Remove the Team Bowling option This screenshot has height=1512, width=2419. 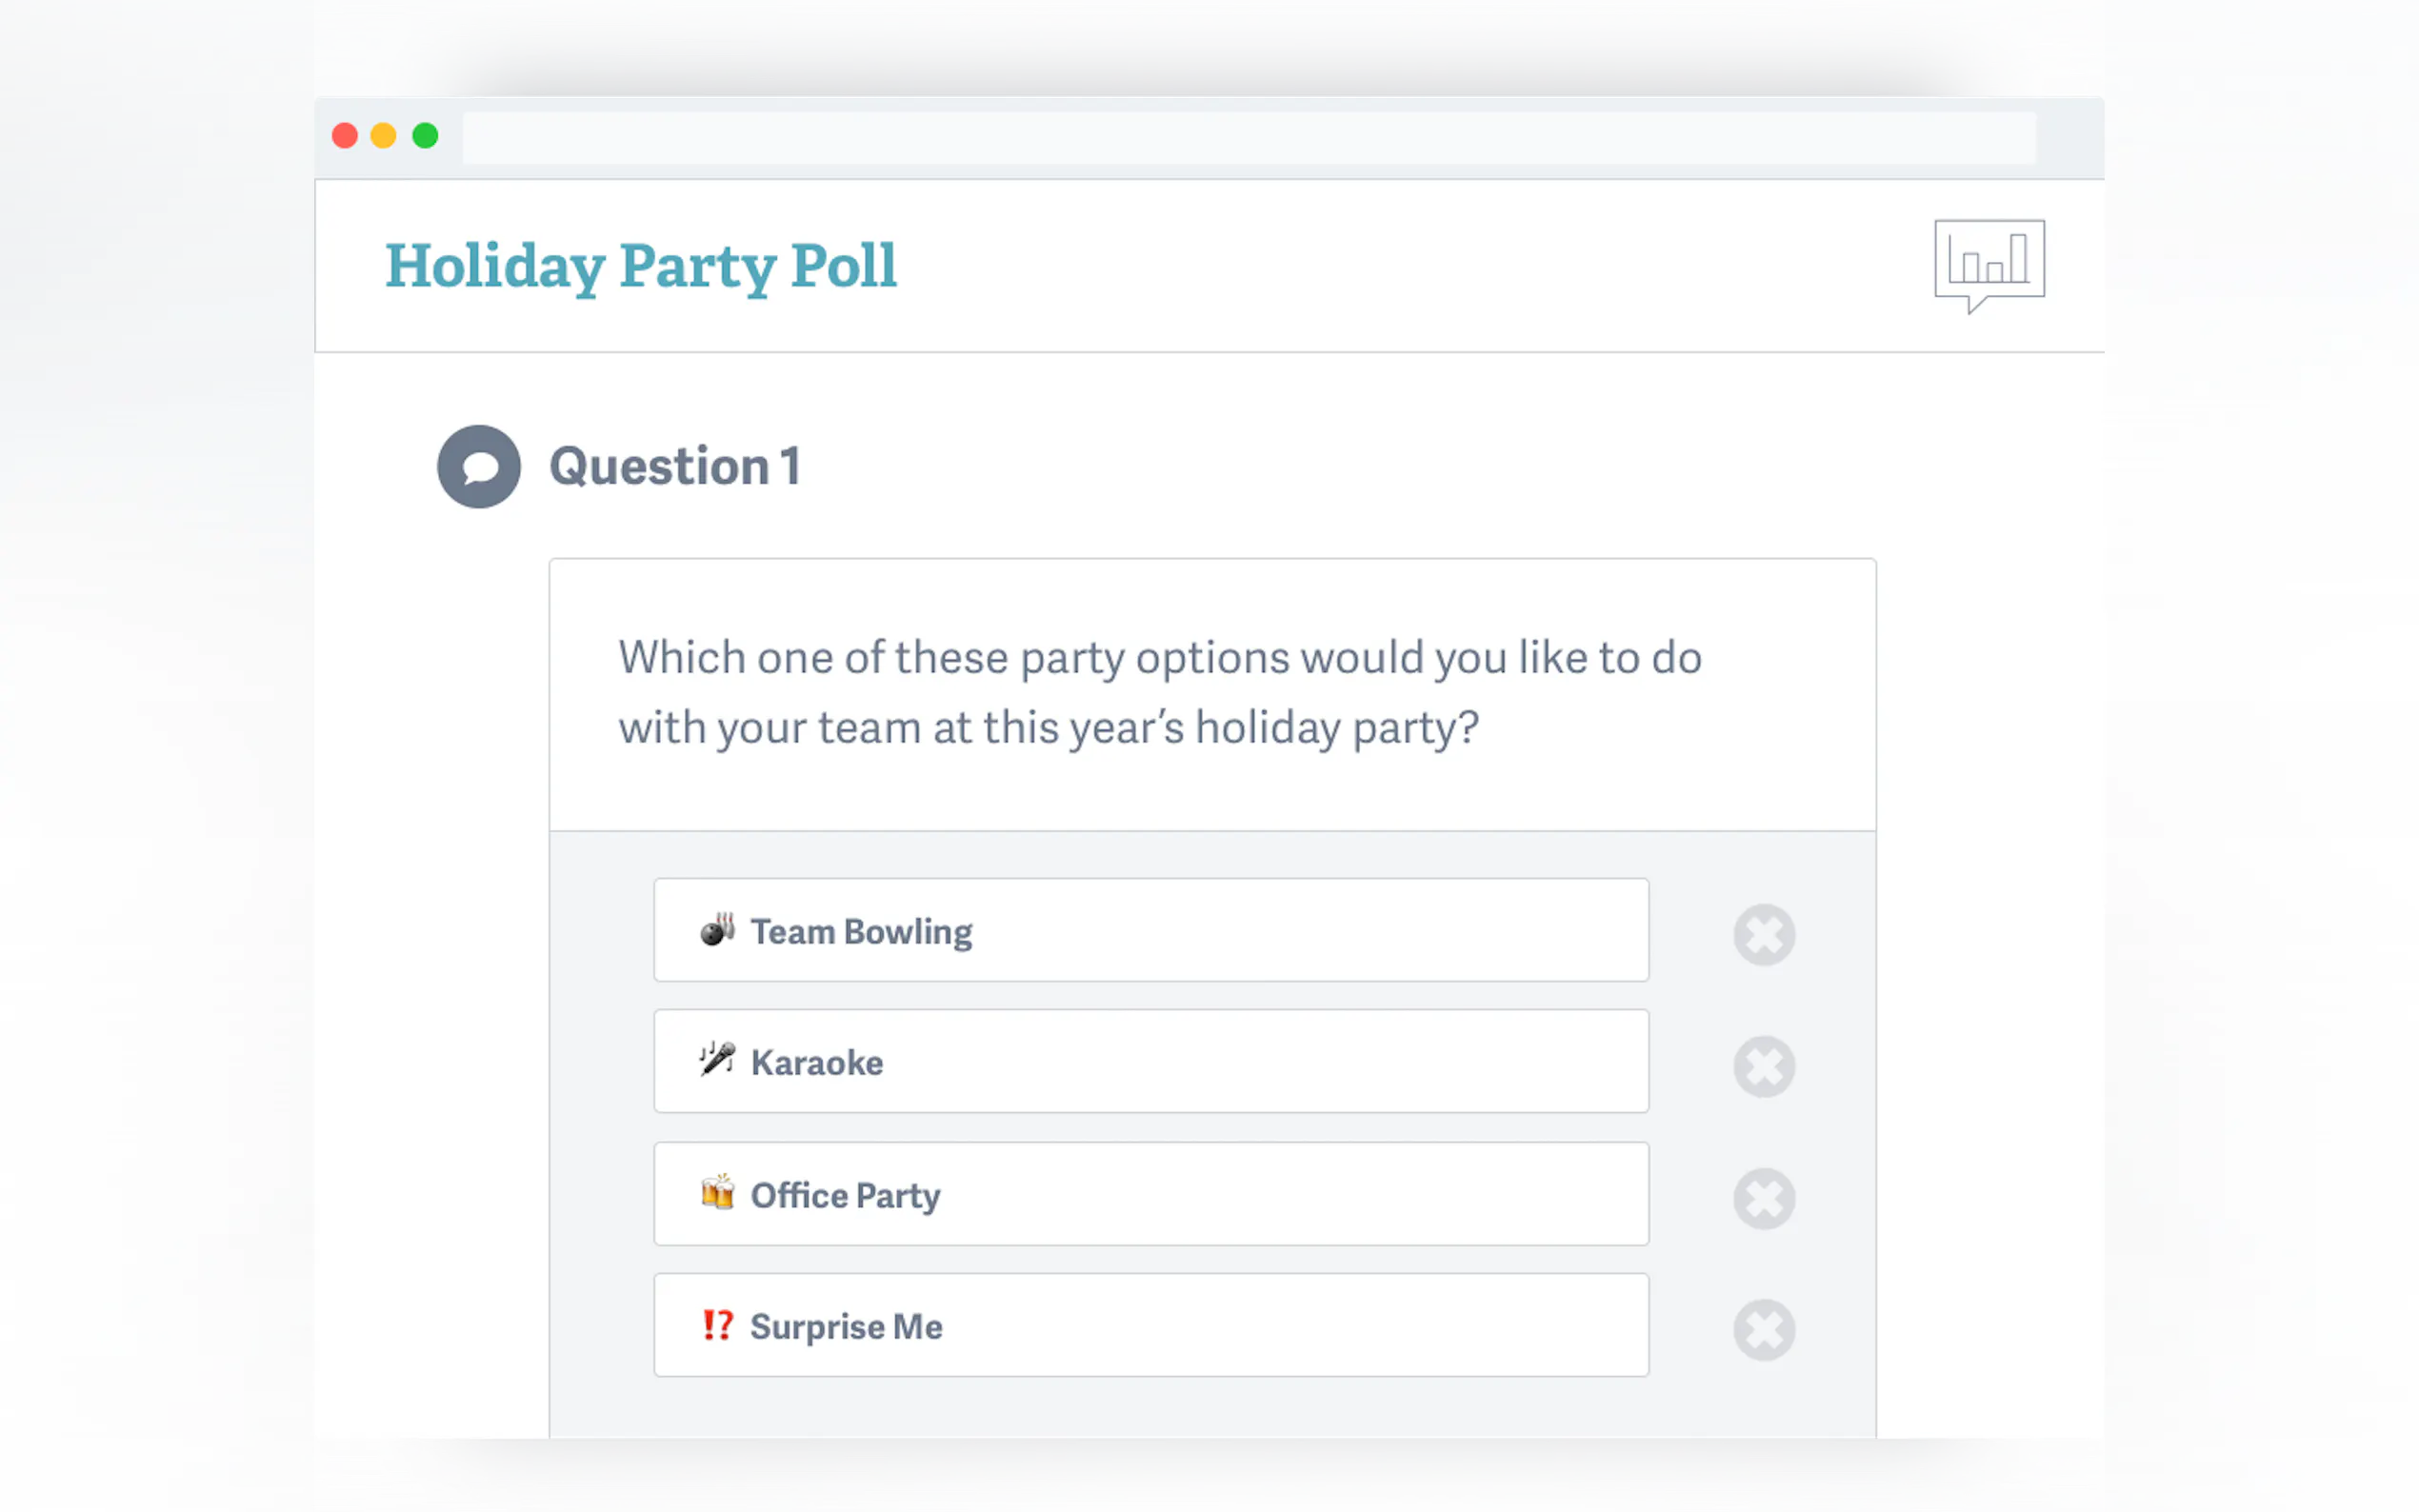[x=1764, y=935]
